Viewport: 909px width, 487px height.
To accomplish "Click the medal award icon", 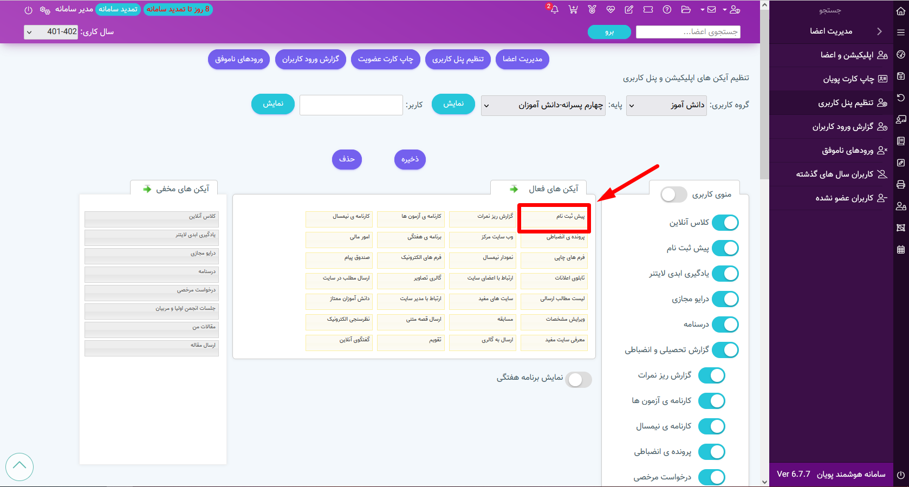I will pyautogui.click(x=592, y=10).
